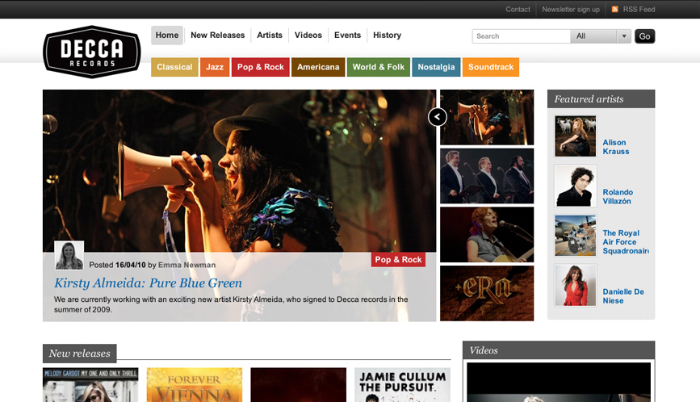Open the History menu item
Screen dimensions: 700x402
[x=387, y=36]
